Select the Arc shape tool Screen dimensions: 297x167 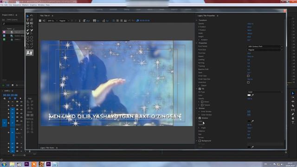click(32, 44)
